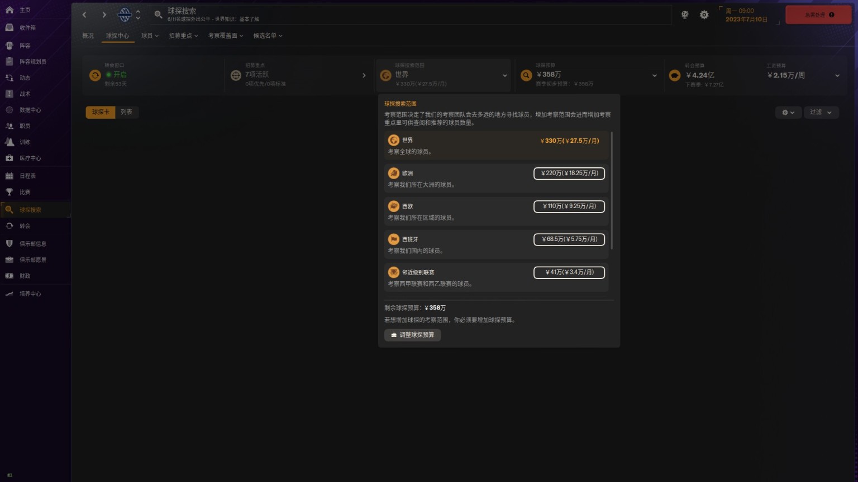Open the 过滤 filter dropdown
The height and width of the screenshot is (482, 858).
pyautogui.click(x=821, y=112)
